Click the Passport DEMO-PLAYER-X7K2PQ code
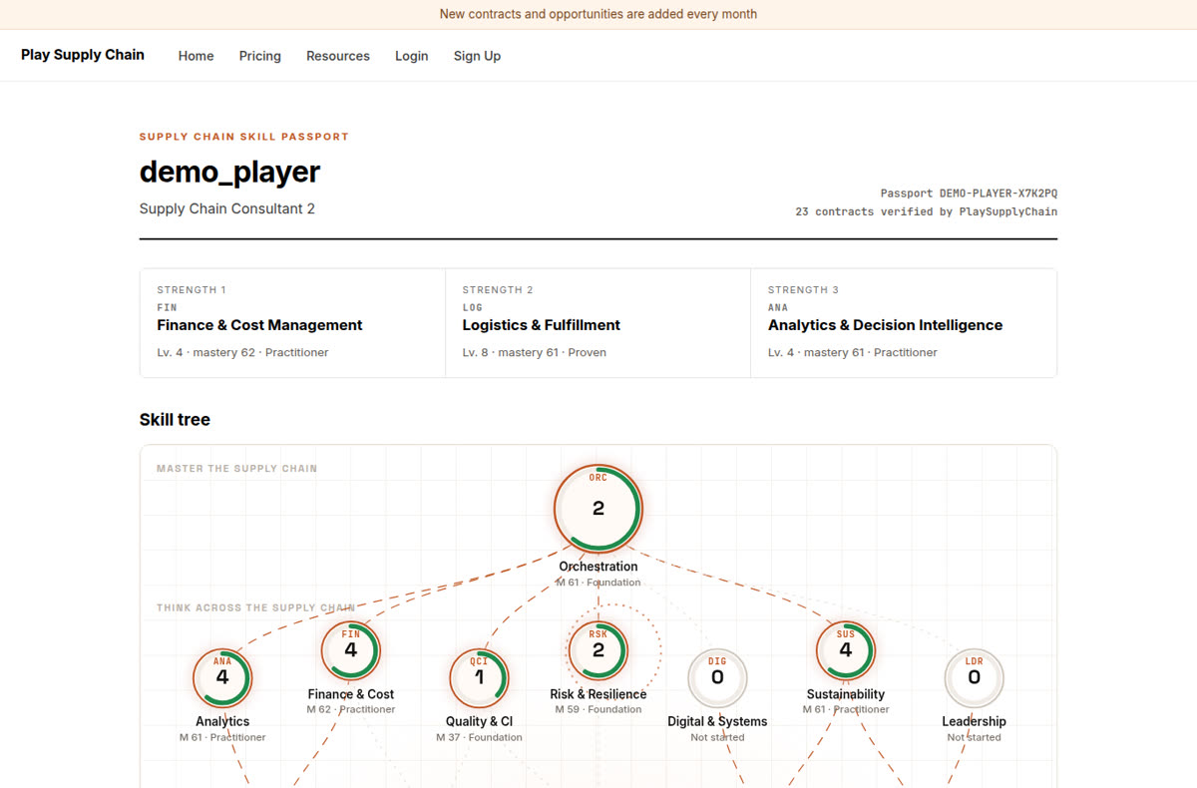Image resolution: width=1197 pixels, height=788 pixels. tap(969, 194)
